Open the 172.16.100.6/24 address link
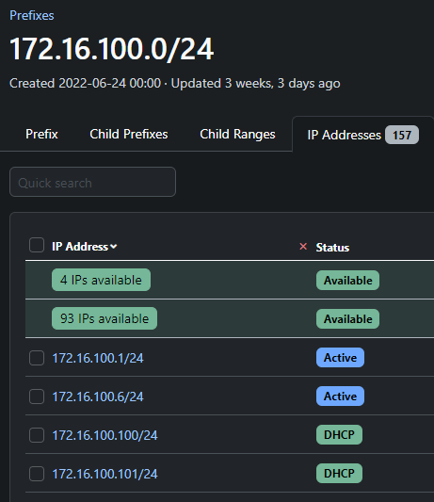The width and height of the screenshot is (434, 502). click(98, 397)
